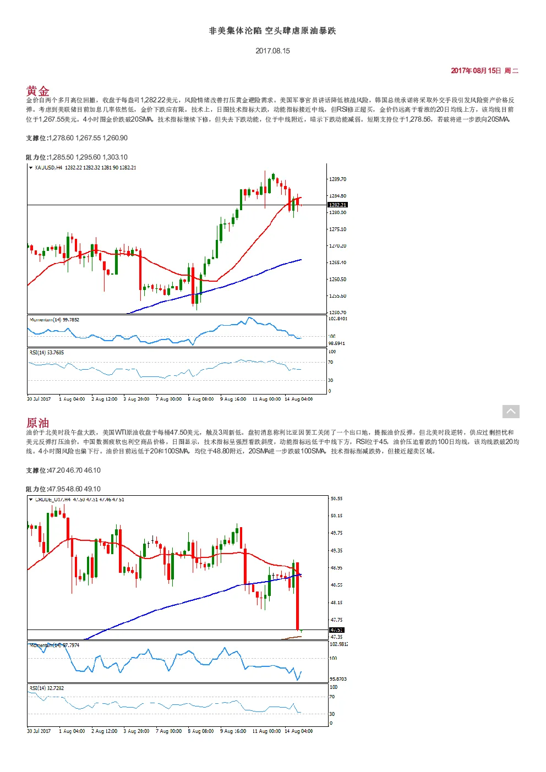Click crude resistance levels 47.95 48.60 49.10
Screen dimensions: 546x772
click(75, 489)
